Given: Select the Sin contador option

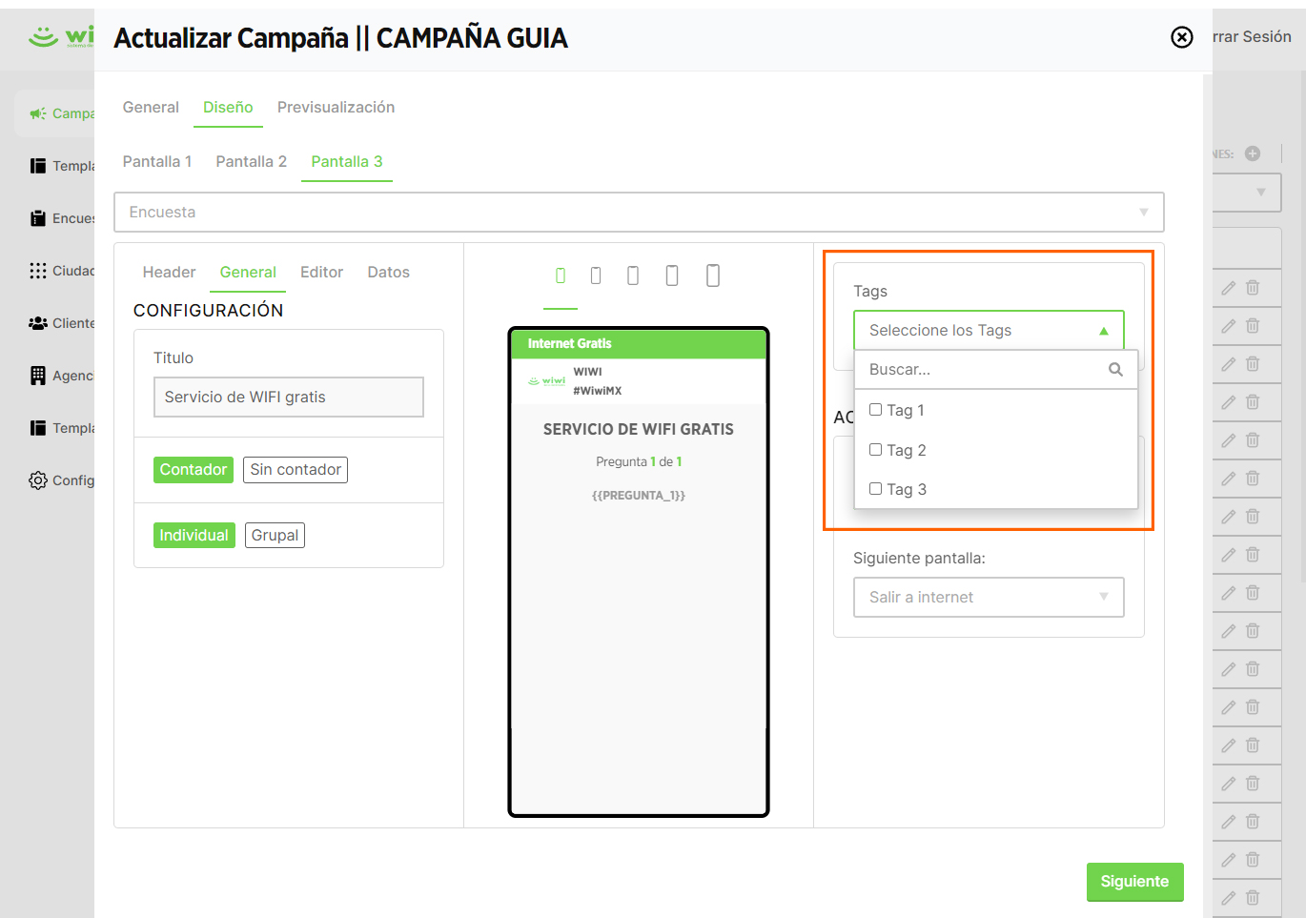Looking at the screenshot, I should (296, 470).
